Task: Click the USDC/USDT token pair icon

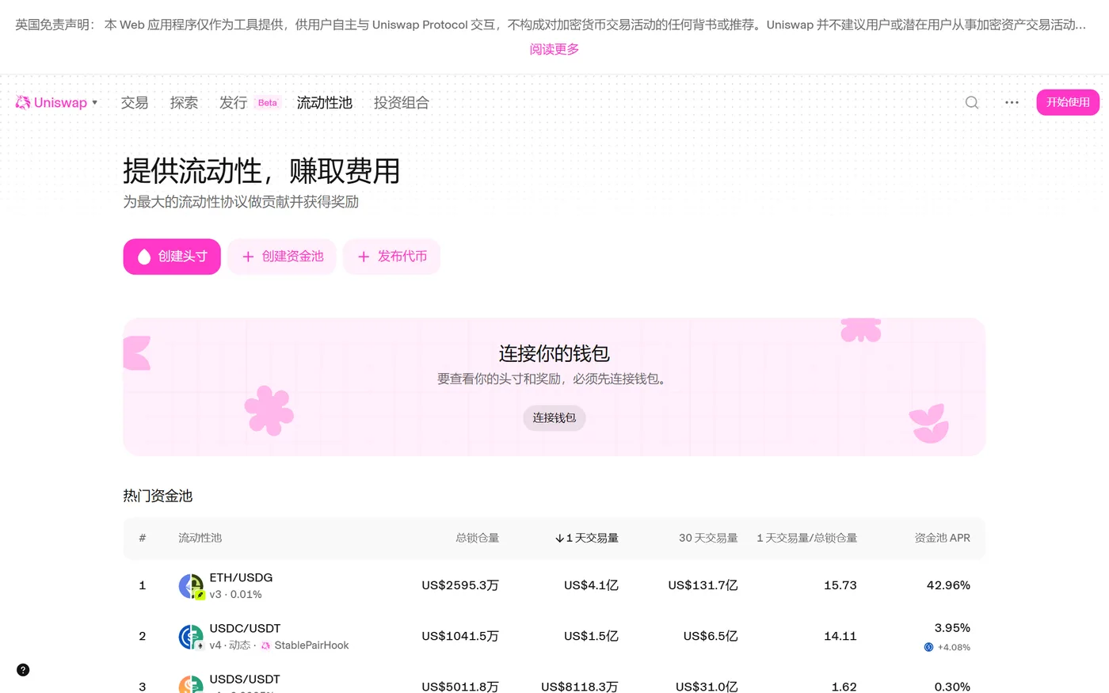Action: [x=191, y=637]
